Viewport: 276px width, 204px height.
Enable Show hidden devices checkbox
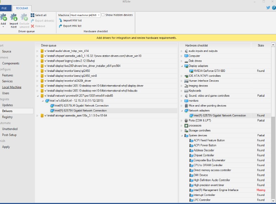[104, 15]
